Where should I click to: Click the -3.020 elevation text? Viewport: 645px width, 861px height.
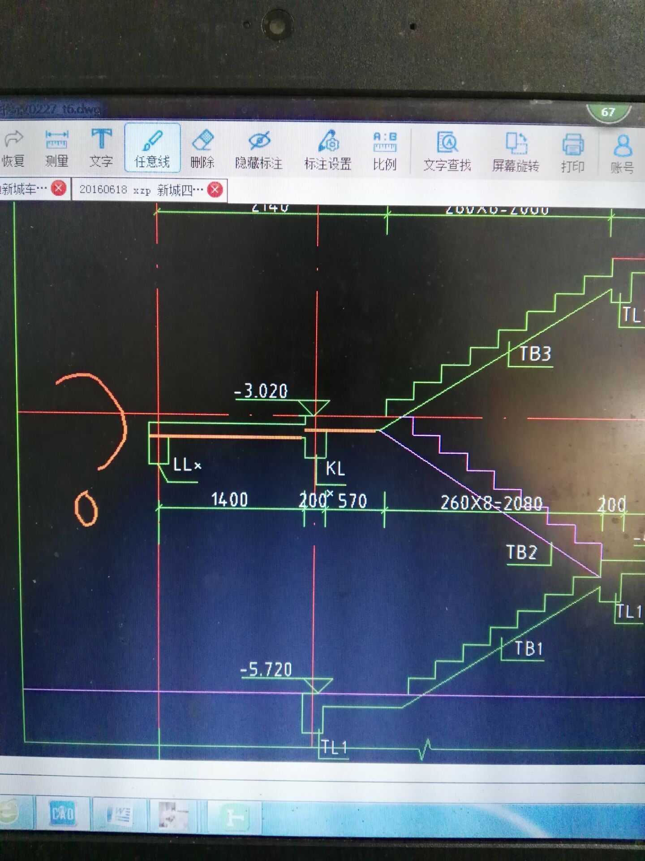pos(261,391)
